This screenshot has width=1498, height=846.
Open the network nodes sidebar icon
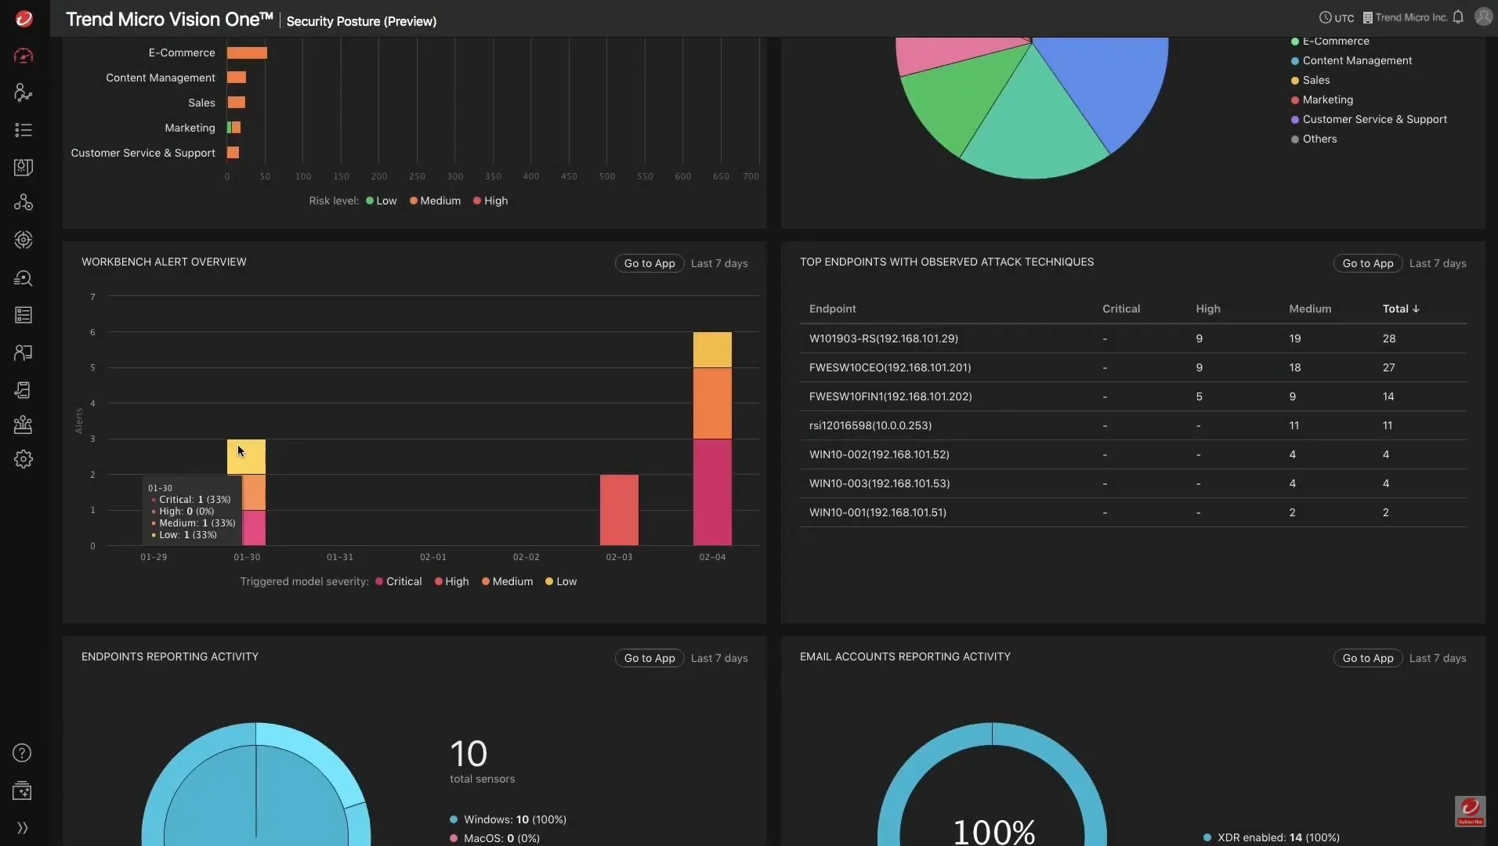point(24,203)
